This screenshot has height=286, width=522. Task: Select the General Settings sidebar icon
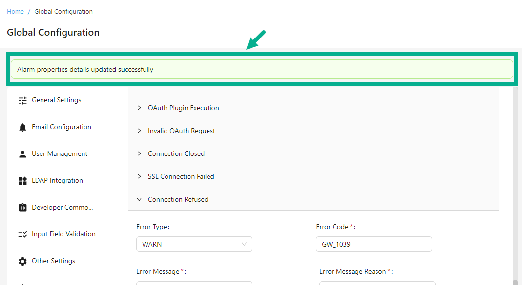[22, 100]
